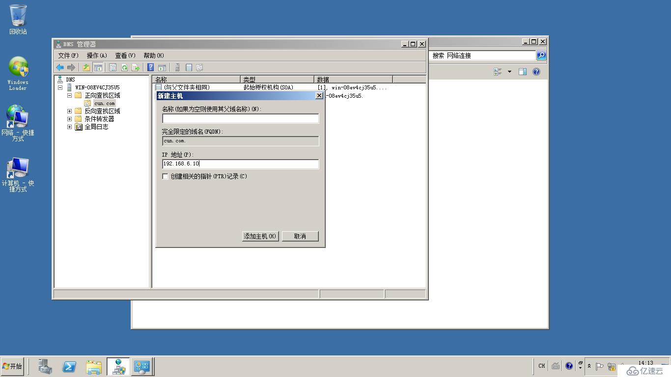Open the 查看(V) menu
Viewport: 671px width, 377px height.
(125, 55)
